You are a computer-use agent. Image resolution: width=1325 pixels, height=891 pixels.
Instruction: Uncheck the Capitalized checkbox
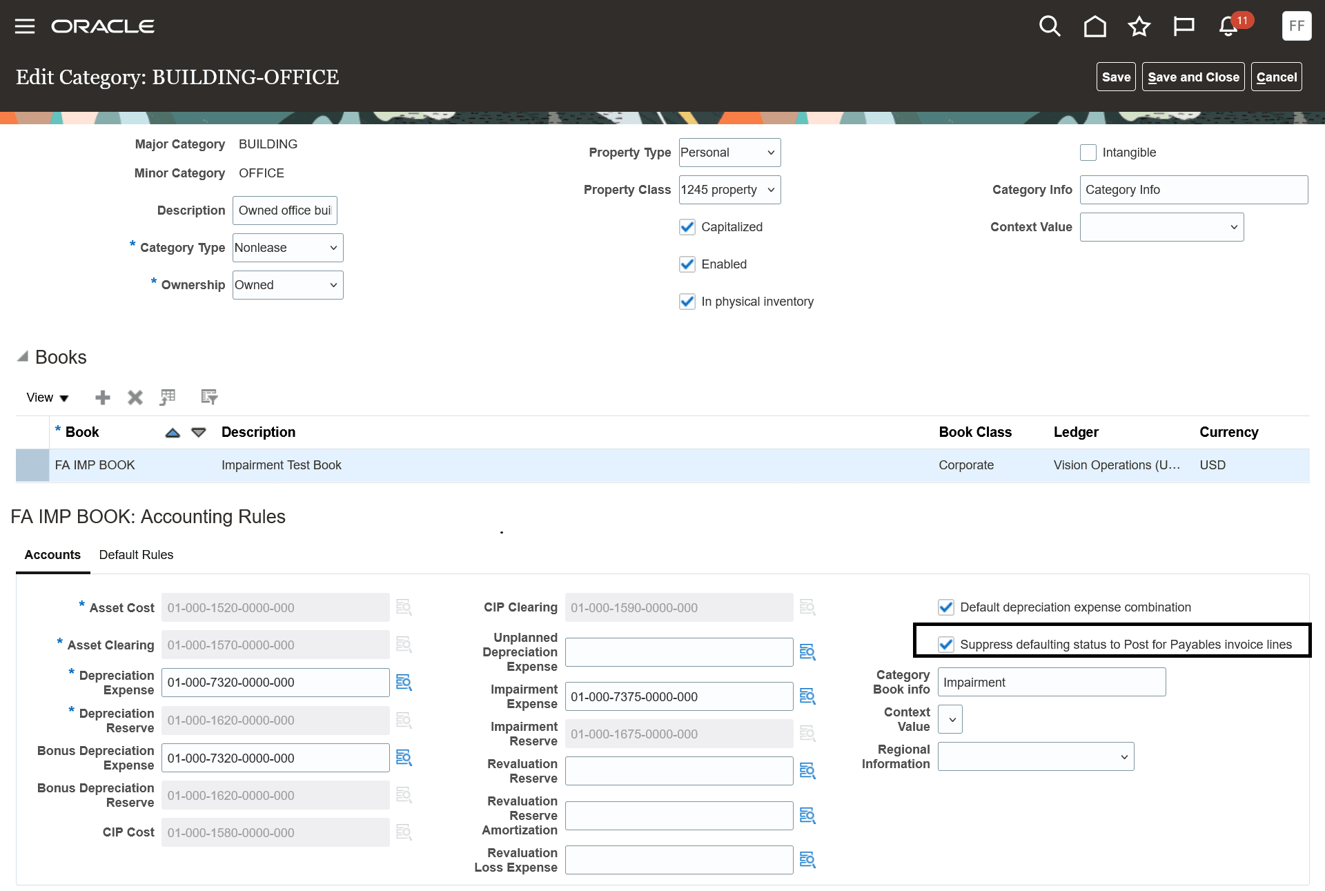pyautogui.click(x=687, y=226)
